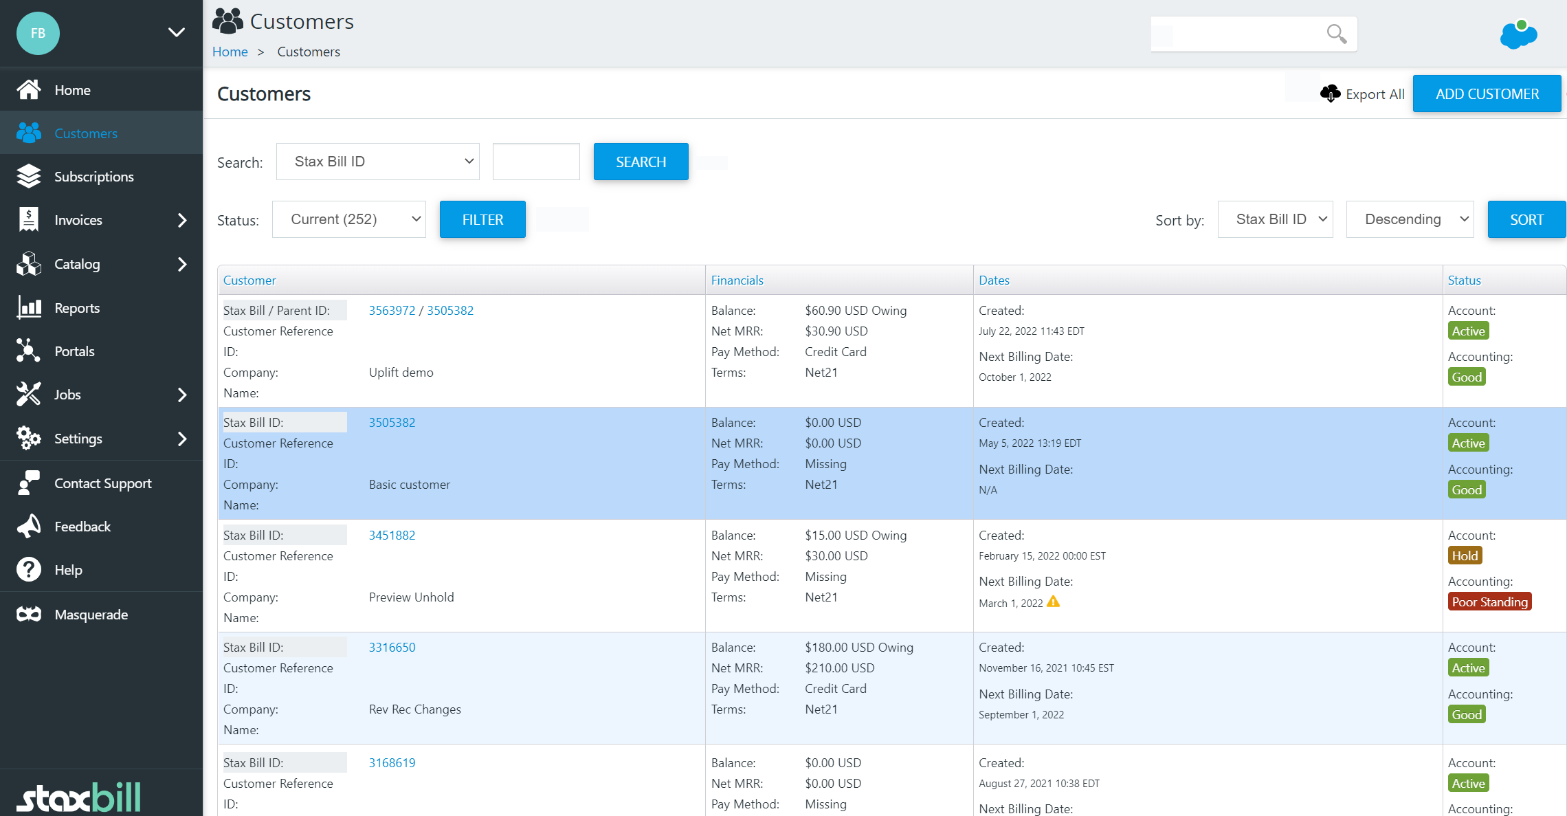Click the $180.00 USD Owing balance
Screen dimensions: 1567x816
point(859,647)
